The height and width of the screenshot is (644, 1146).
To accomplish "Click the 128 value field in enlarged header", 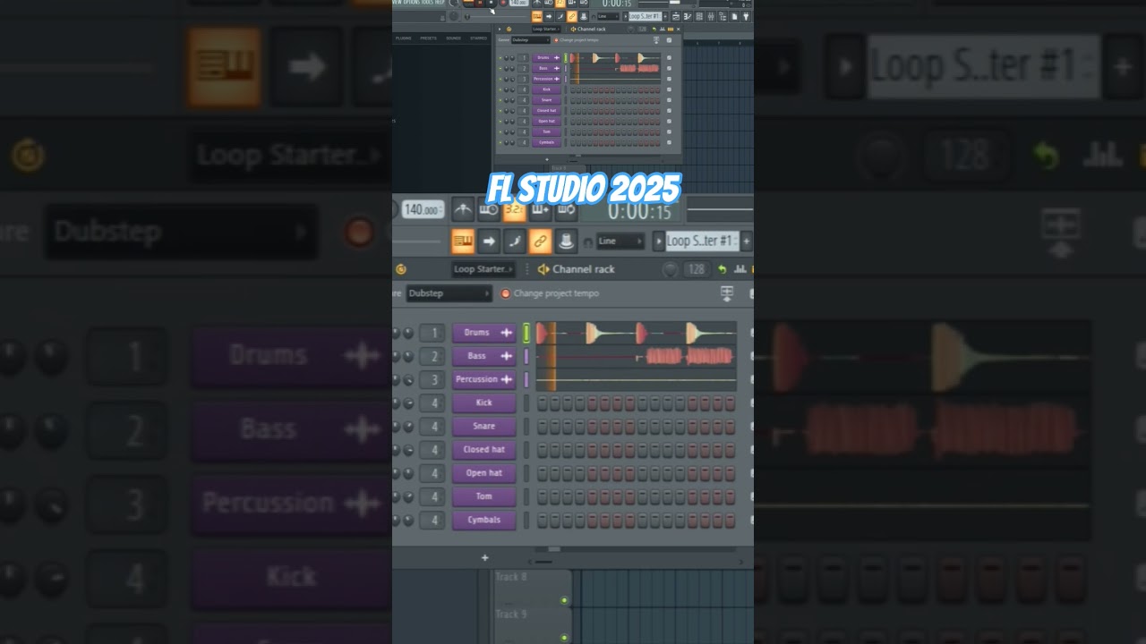I will coord(697,269).
